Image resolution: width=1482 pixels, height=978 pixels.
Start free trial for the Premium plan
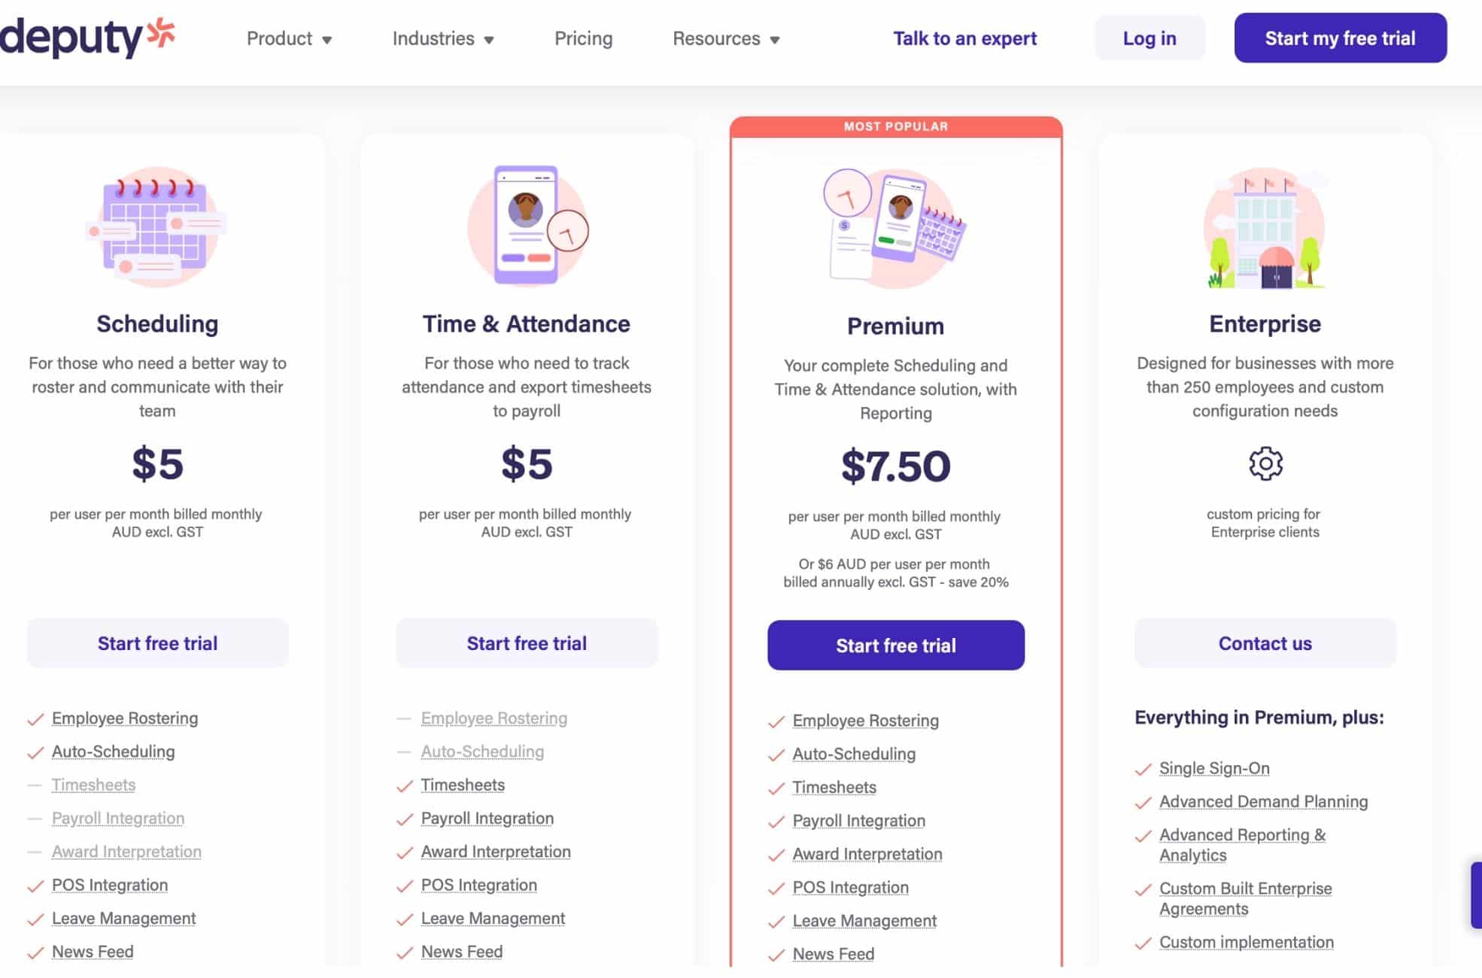(x=895, y=645)
